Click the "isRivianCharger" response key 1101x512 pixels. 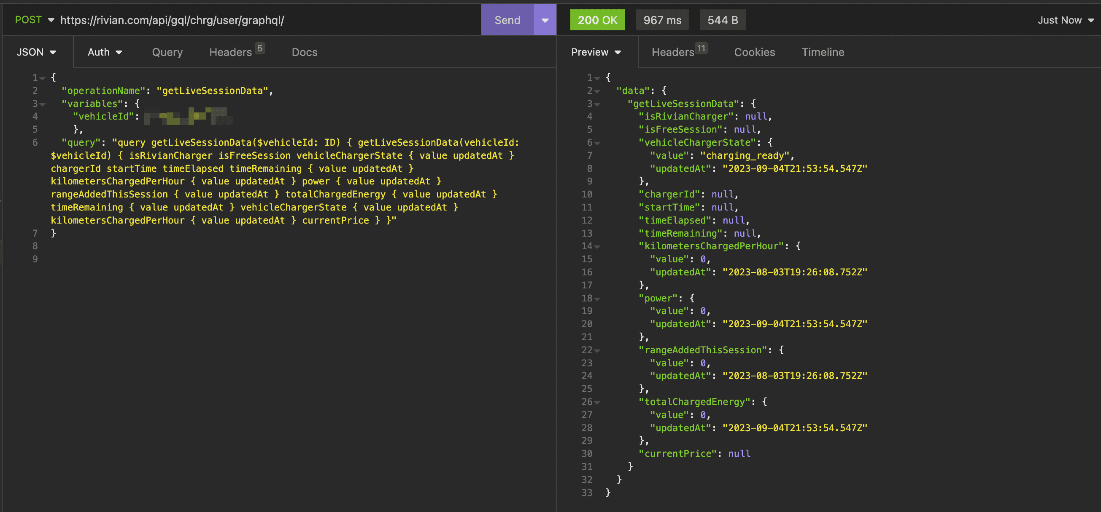(686, 117)
